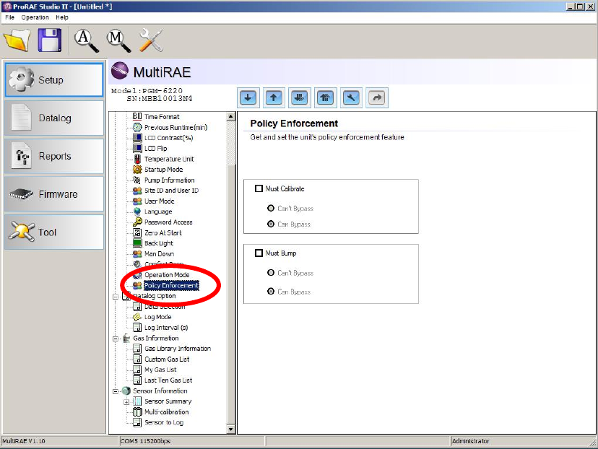Select Can't Bypass under Must Bump
598x449 pixels.
click(x=271, y=273)
